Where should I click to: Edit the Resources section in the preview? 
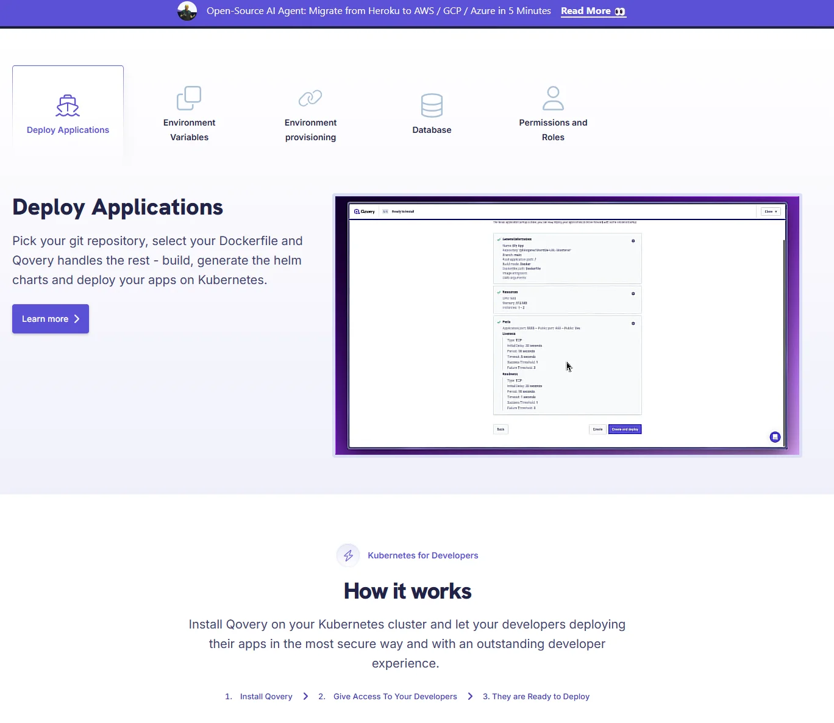pyautogui.click(x=633, y=293)
